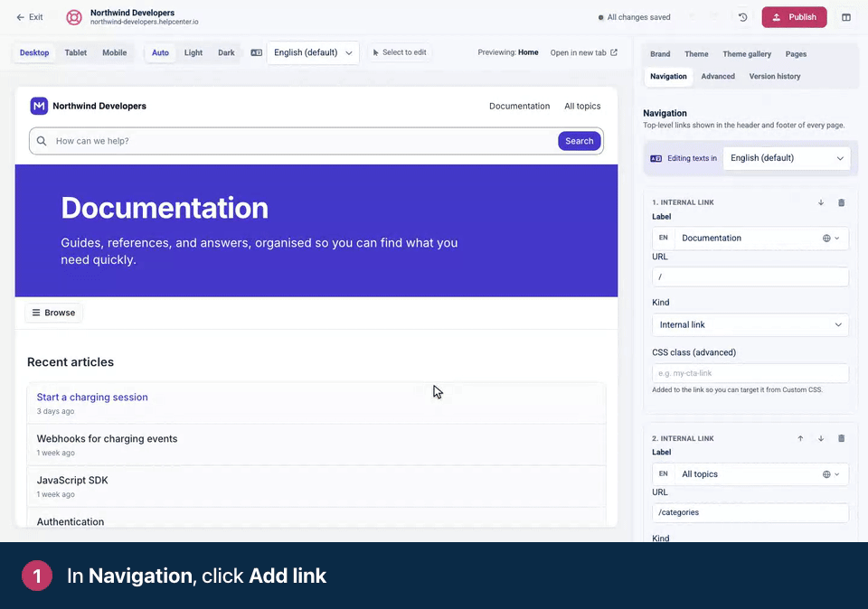Click the Recent articles heading
This screenshot has width=868, height=609.
pos(71,362)
